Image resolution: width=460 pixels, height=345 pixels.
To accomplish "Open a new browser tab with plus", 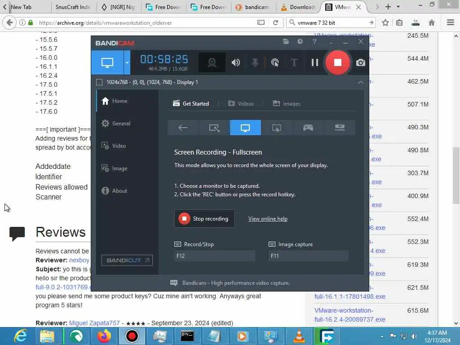I will coord(388,7).
